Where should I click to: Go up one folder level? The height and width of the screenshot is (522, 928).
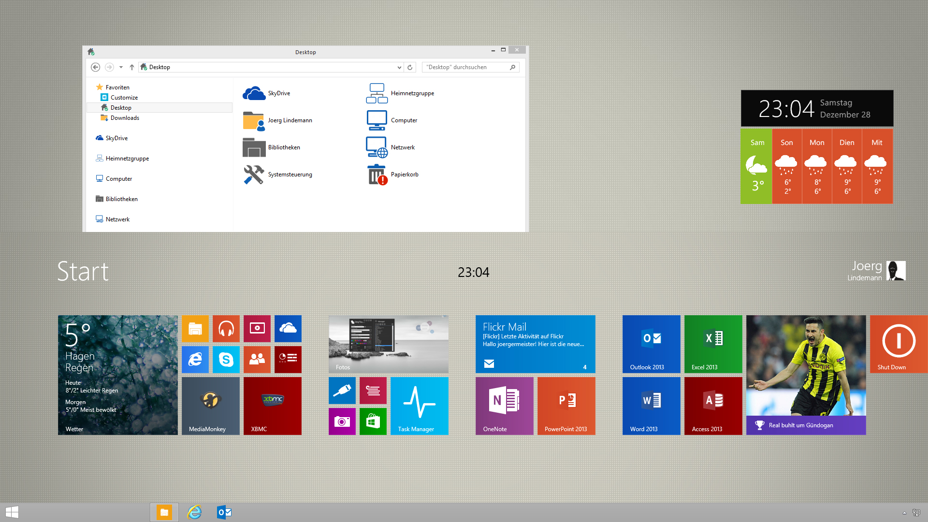pos(131,67)
